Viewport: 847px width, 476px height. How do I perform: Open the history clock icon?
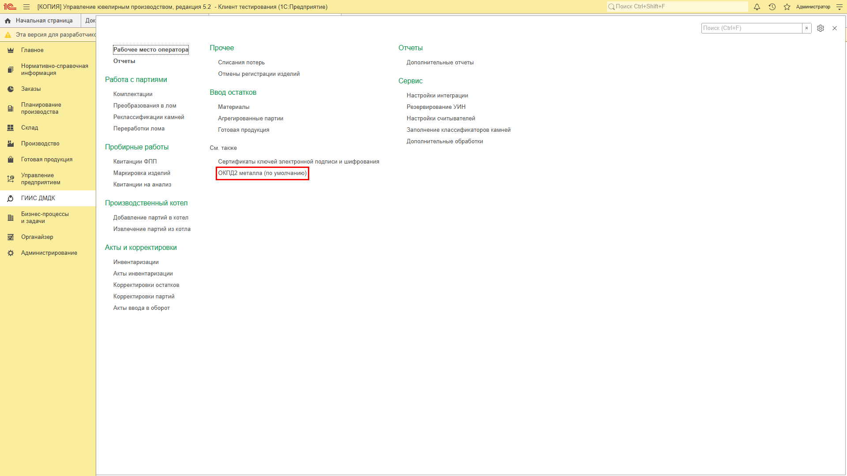772,7
